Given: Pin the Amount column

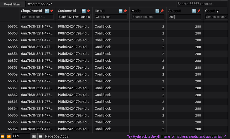Looking at the screenshot, I should 199,11.
